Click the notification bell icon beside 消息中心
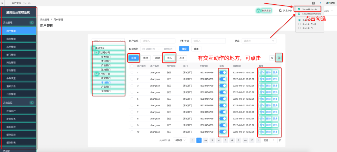The image size is (337, 152). point(280,10)
